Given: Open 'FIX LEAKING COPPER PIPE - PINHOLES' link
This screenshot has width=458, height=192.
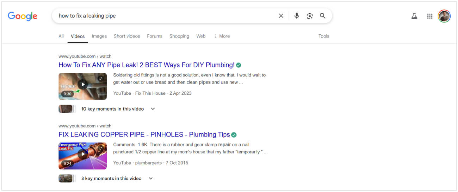Looking at the screenshot, I should [144, 134].
